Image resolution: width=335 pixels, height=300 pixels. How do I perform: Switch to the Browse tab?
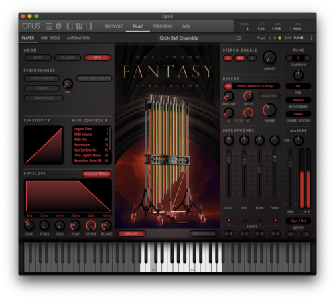113,26
